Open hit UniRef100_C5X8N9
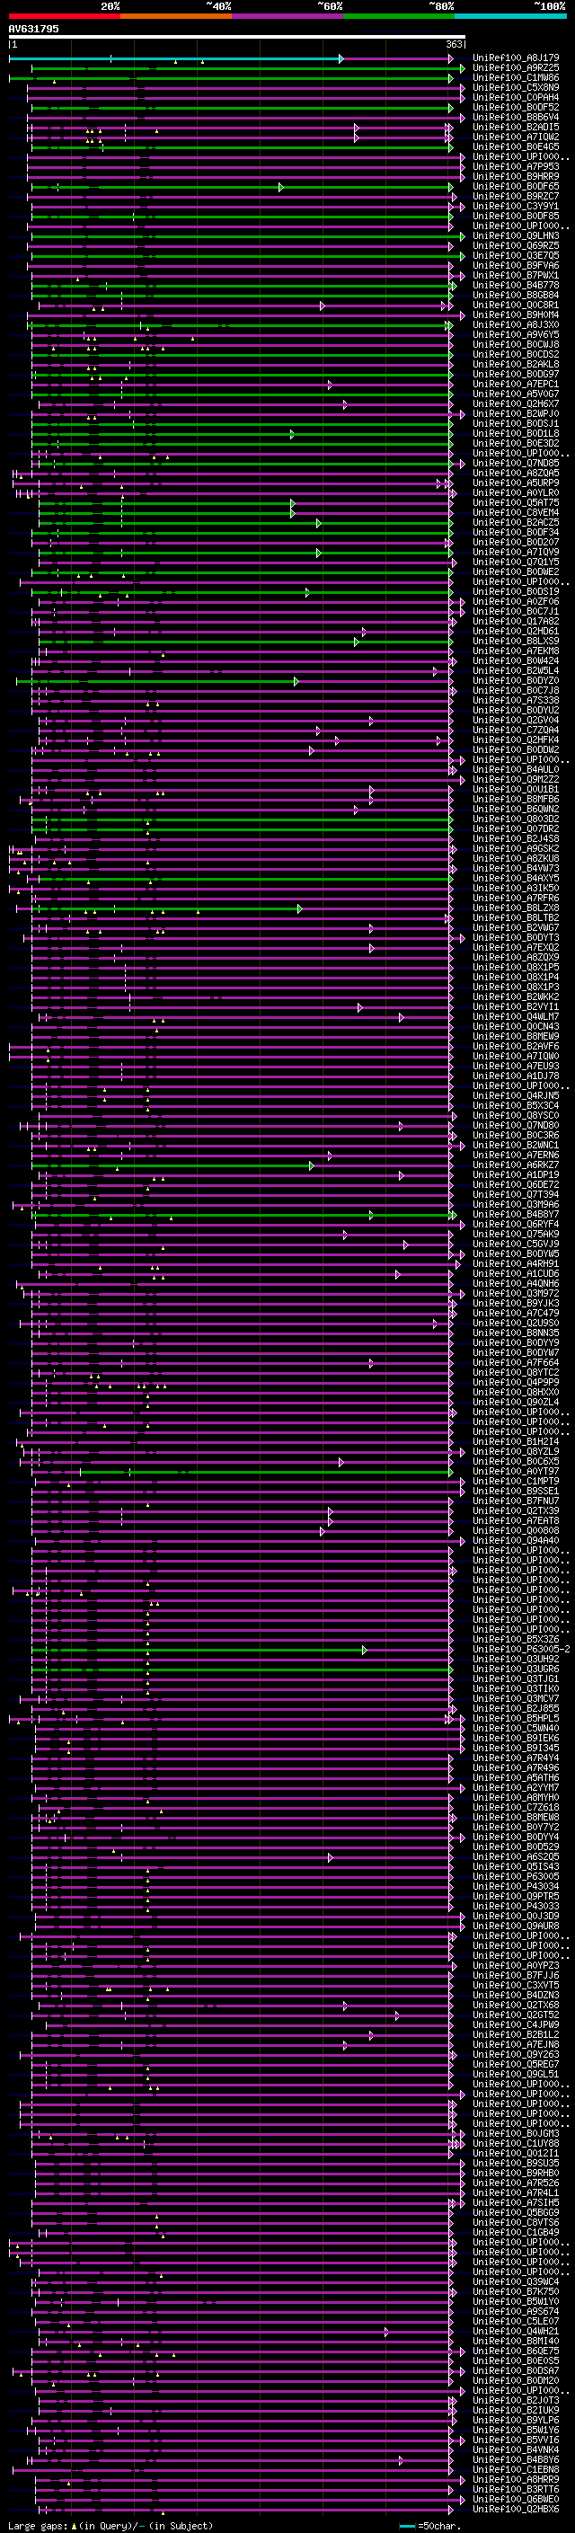This screenshot has width=575, height=2533. (x=516, y=87)
